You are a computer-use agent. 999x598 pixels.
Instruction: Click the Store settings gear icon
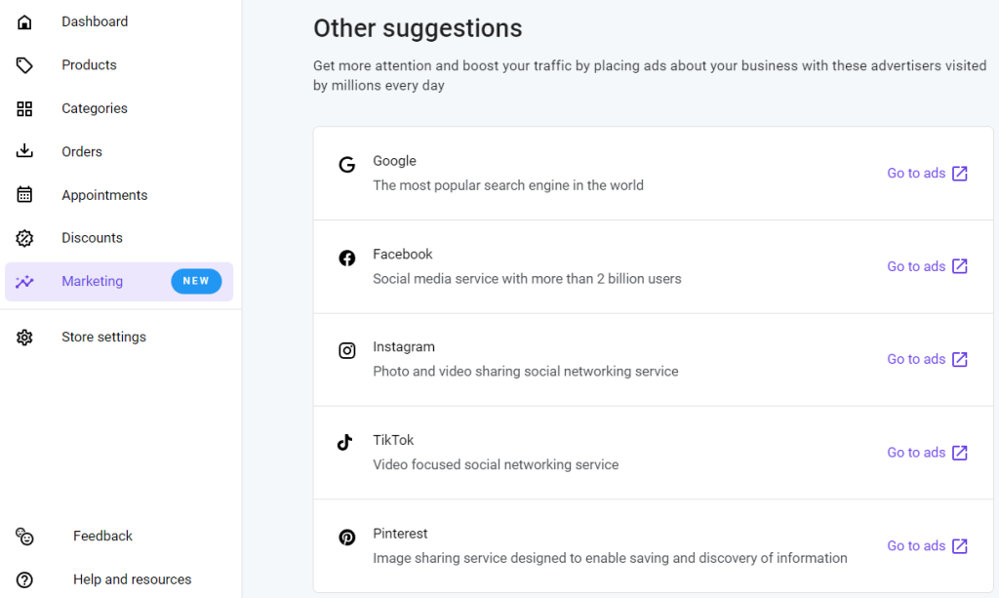click(x=23, y=336)
